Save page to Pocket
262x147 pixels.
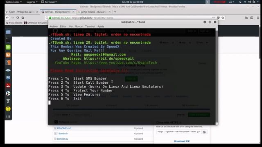[218, 18]
